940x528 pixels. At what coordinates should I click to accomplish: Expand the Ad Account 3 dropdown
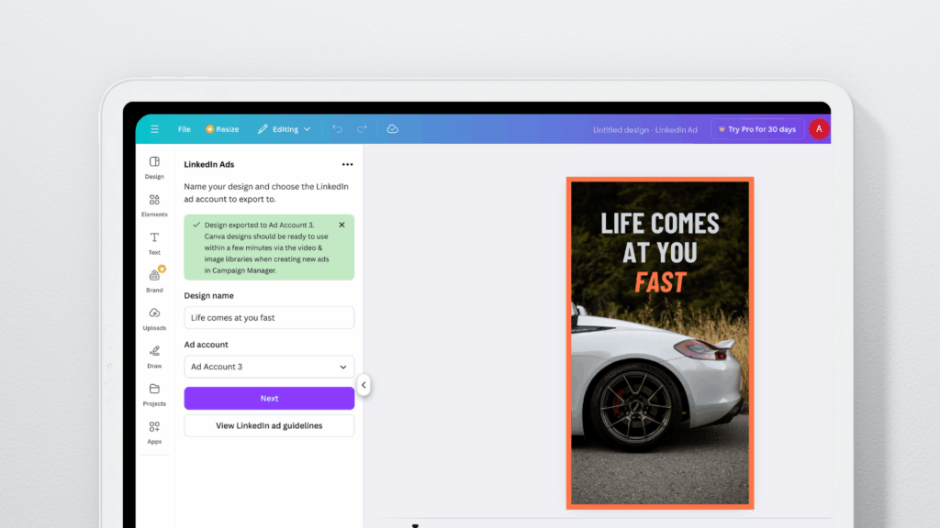click(x=269, y=367)
